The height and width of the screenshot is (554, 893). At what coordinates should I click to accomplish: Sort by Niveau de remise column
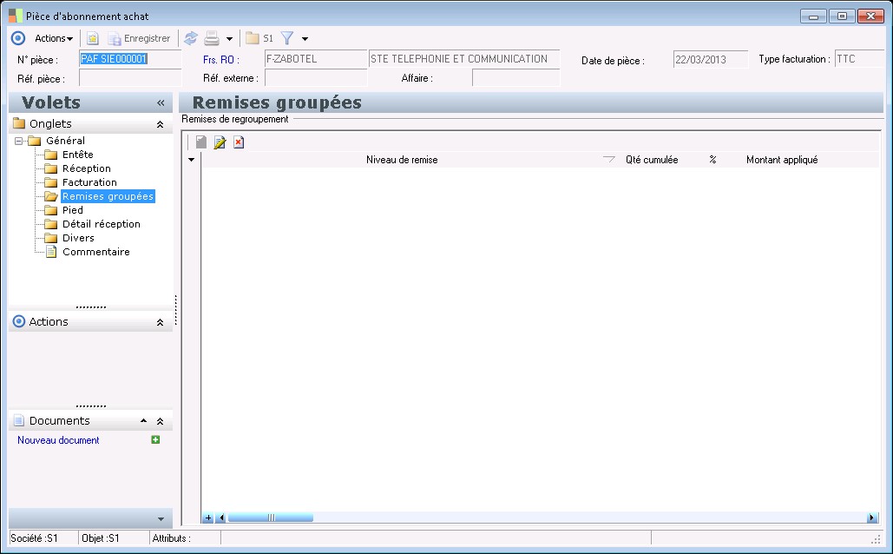(x=402, y=160)
